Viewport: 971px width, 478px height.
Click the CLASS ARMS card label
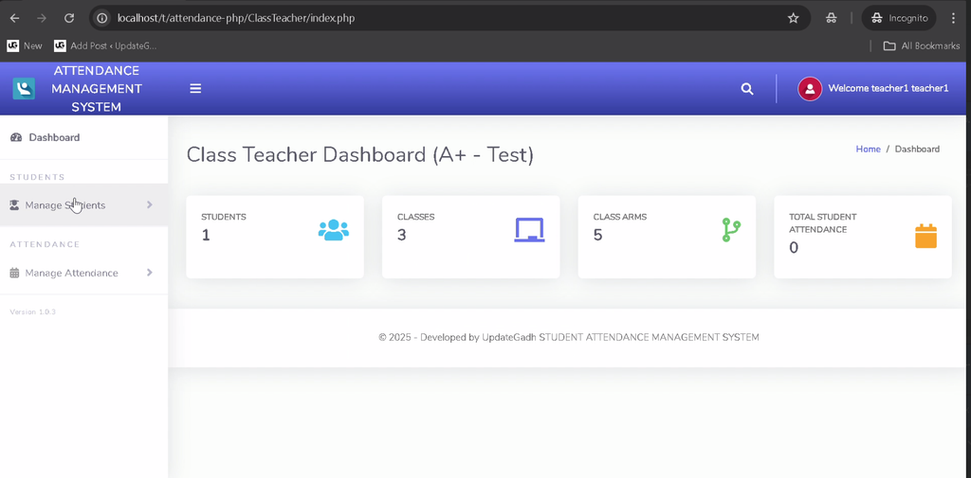pyautogui.click(x=620, y=217)
